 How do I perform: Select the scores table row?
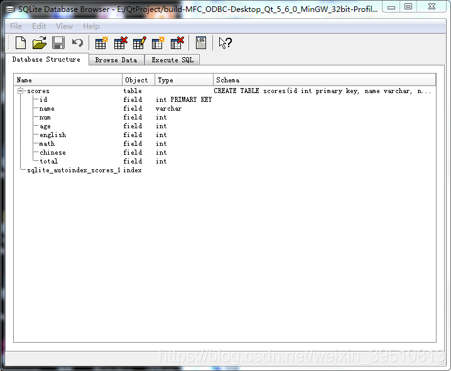pos(225,91)
